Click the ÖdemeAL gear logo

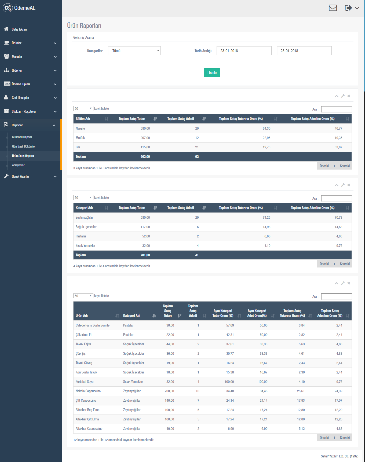[8, 8]
